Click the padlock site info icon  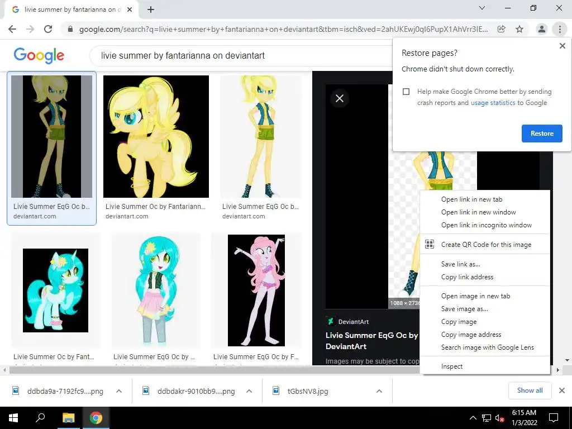coord(71,29)
